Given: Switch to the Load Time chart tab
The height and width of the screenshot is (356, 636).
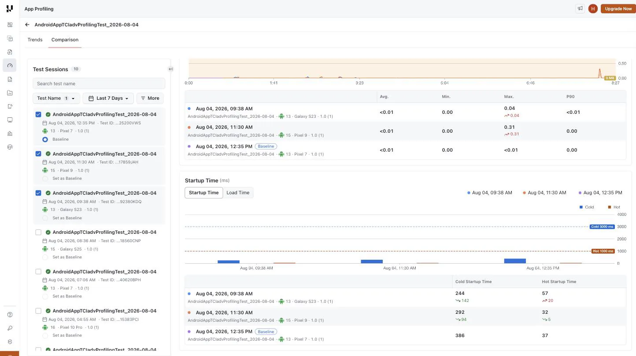Looking at the screenshot, I should click(238, 193).
